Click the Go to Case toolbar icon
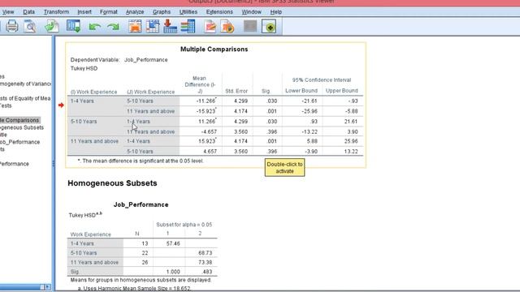520x292 pixels. pos(153,26)
